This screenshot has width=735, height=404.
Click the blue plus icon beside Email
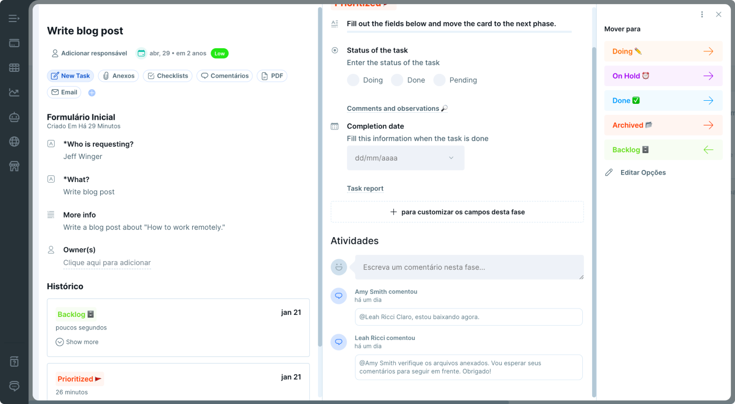coord(92,93)
